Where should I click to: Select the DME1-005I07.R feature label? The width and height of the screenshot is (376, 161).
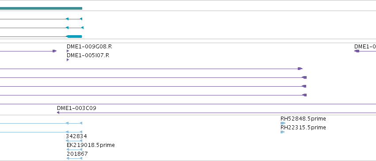click(88, 55)
